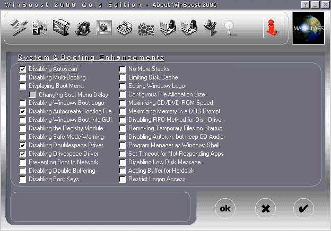Enable Limiting Disk Cache
Image resolution: width=331 pixels, height=231 pixels.
122,77
